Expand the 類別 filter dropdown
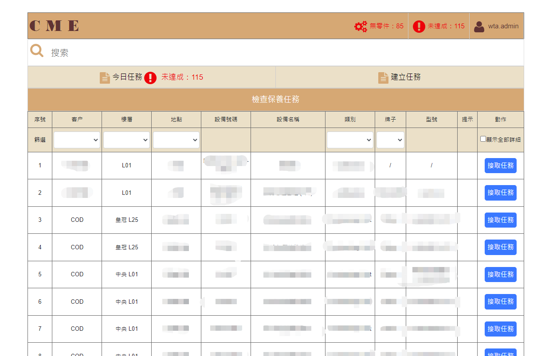Screen dimensions: 545x356 pos(350,139)
